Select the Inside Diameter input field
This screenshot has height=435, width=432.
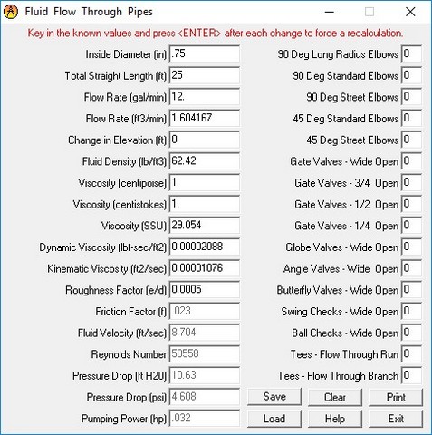[205, 53]
